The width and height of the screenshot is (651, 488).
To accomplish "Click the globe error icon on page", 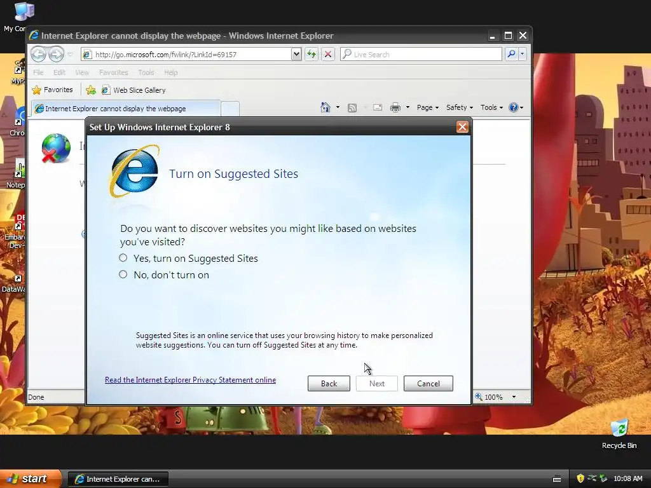I will click(56, 148).
